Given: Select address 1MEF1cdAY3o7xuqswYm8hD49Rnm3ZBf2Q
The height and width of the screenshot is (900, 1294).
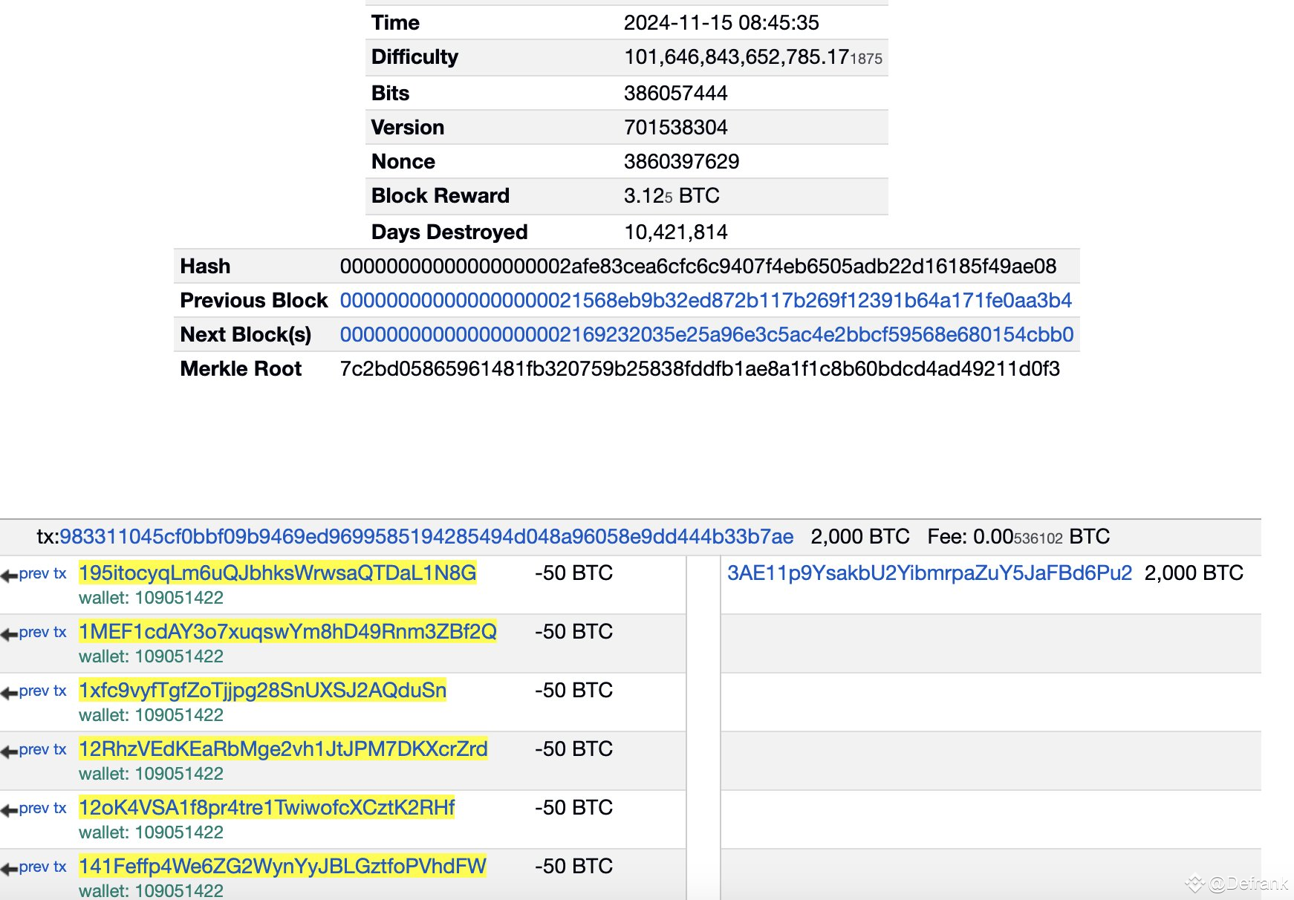Looking at the screenshot, I should (x=290, y=631).
